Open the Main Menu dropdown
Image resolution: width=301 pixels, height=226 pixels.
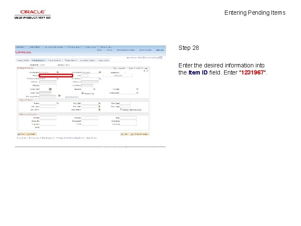pyautogui.click(x=35, y=47)
